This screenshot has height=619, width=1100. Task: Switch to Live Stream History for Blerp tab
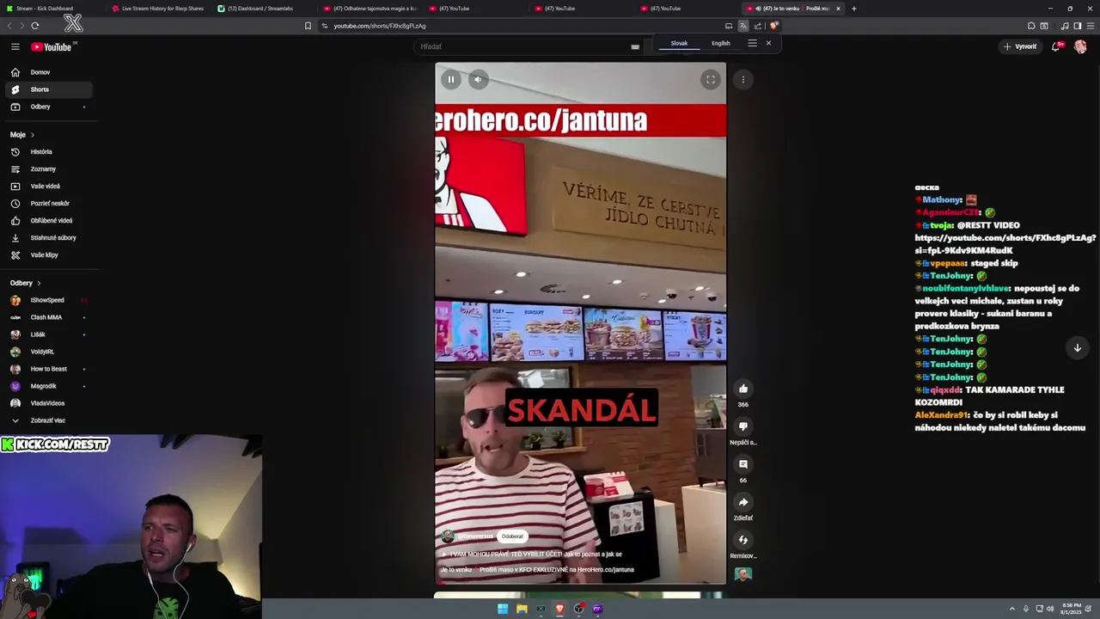159,9
